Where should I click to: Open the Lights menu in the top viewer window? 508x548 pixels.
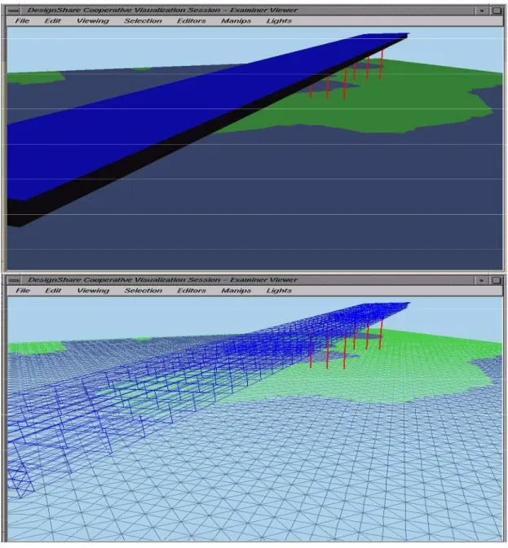pyautogui.click(x=279, y=21)
